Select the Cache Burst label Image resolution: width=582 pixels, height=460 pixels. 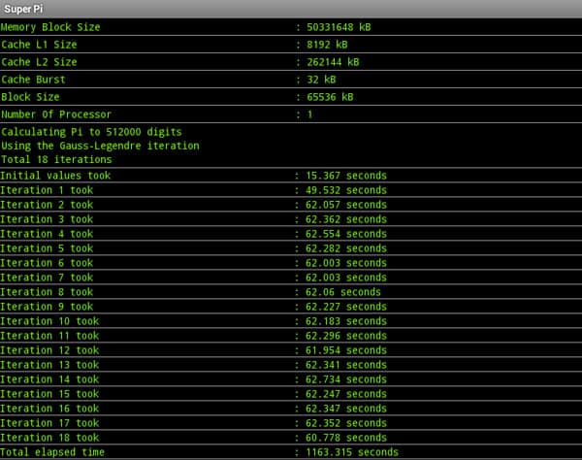point(33,80)
